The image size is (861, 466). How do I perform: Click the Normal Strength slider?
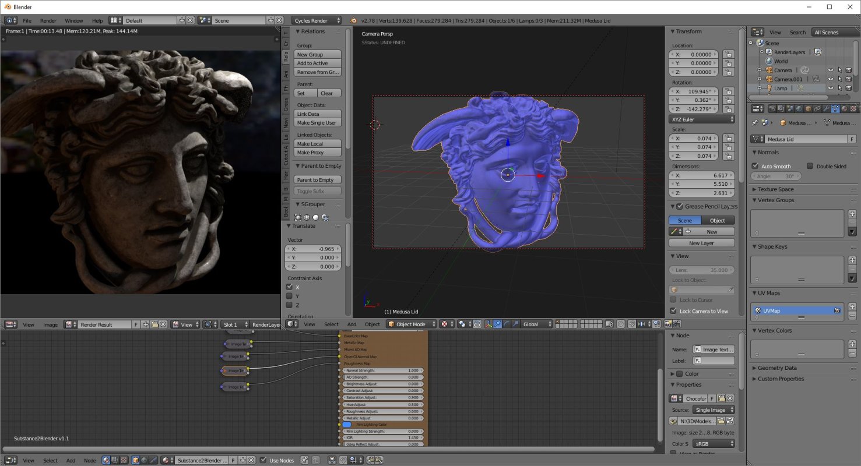[x=383, y=370]
